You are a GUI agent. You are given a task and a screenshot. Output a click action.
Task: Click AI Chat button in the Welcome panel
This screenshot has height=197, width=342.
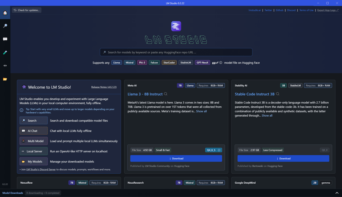34,131
